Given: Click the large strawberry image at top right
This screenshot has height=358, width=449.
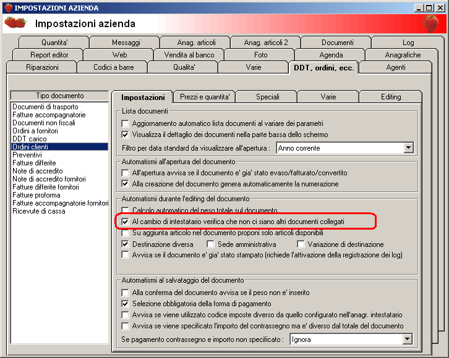Looking at the screenshot, I should (x=430, y=23).
